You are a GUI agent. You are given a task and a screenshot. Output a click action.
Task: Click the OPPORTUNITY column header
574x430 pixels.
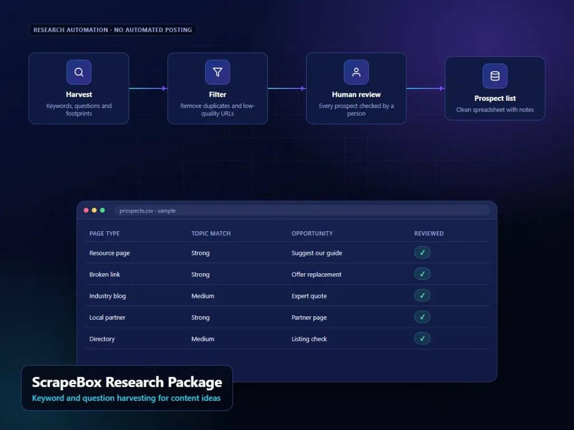312,233
